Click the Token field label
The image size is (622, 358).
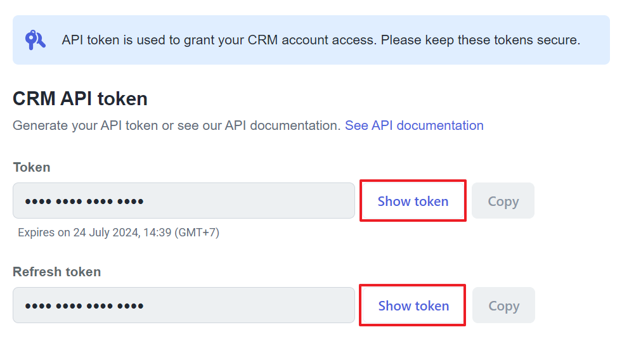32,167
